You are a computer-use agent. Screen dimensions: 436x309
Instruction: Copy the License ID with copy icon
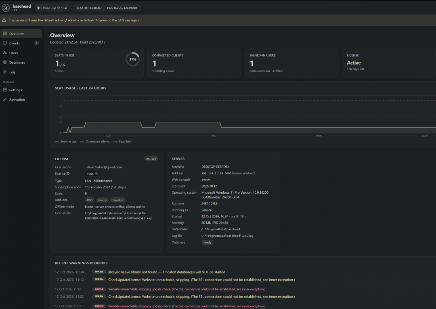coord(97,174)
